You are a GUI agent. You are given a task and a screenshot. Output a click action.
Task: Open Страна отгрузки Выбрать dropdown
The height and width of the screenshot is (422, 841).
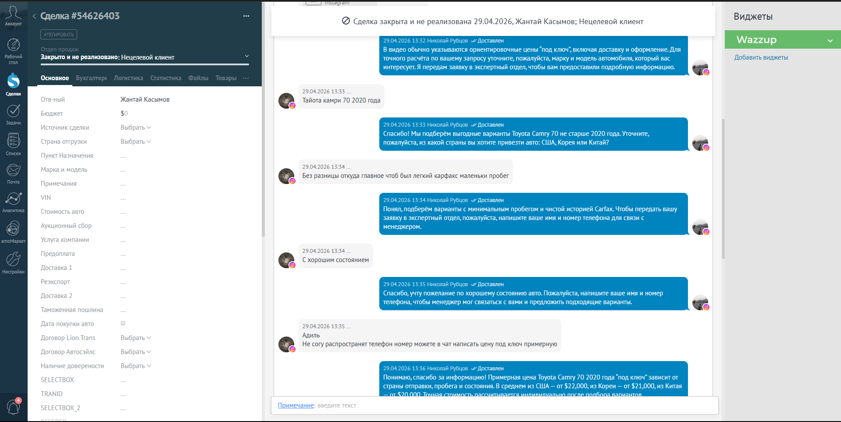tap(135, 142)
